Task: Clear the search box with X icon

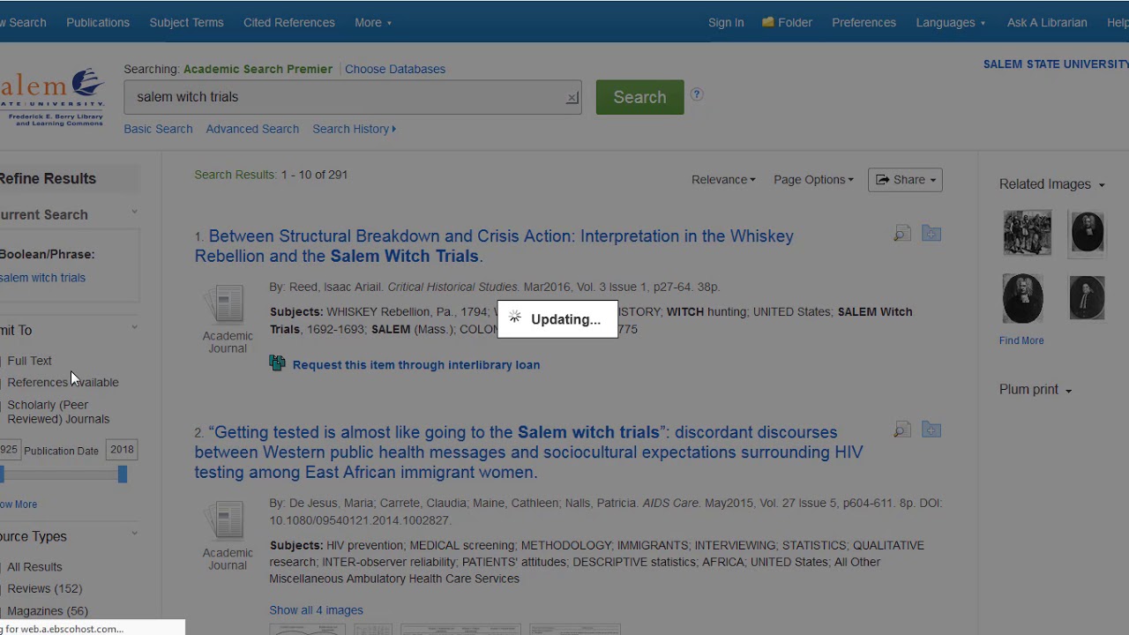Action: pos(572,98)
